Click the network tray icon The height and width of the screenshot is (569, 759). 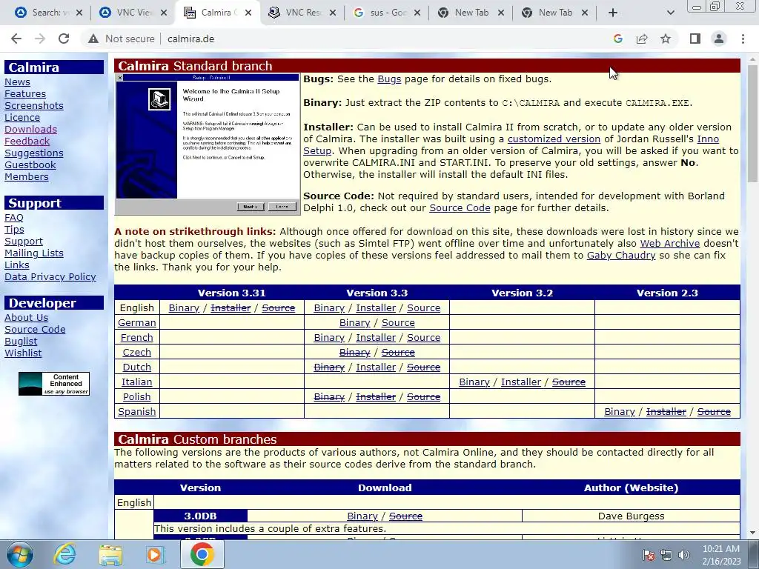pyautogui.click(x=666, y=554)
